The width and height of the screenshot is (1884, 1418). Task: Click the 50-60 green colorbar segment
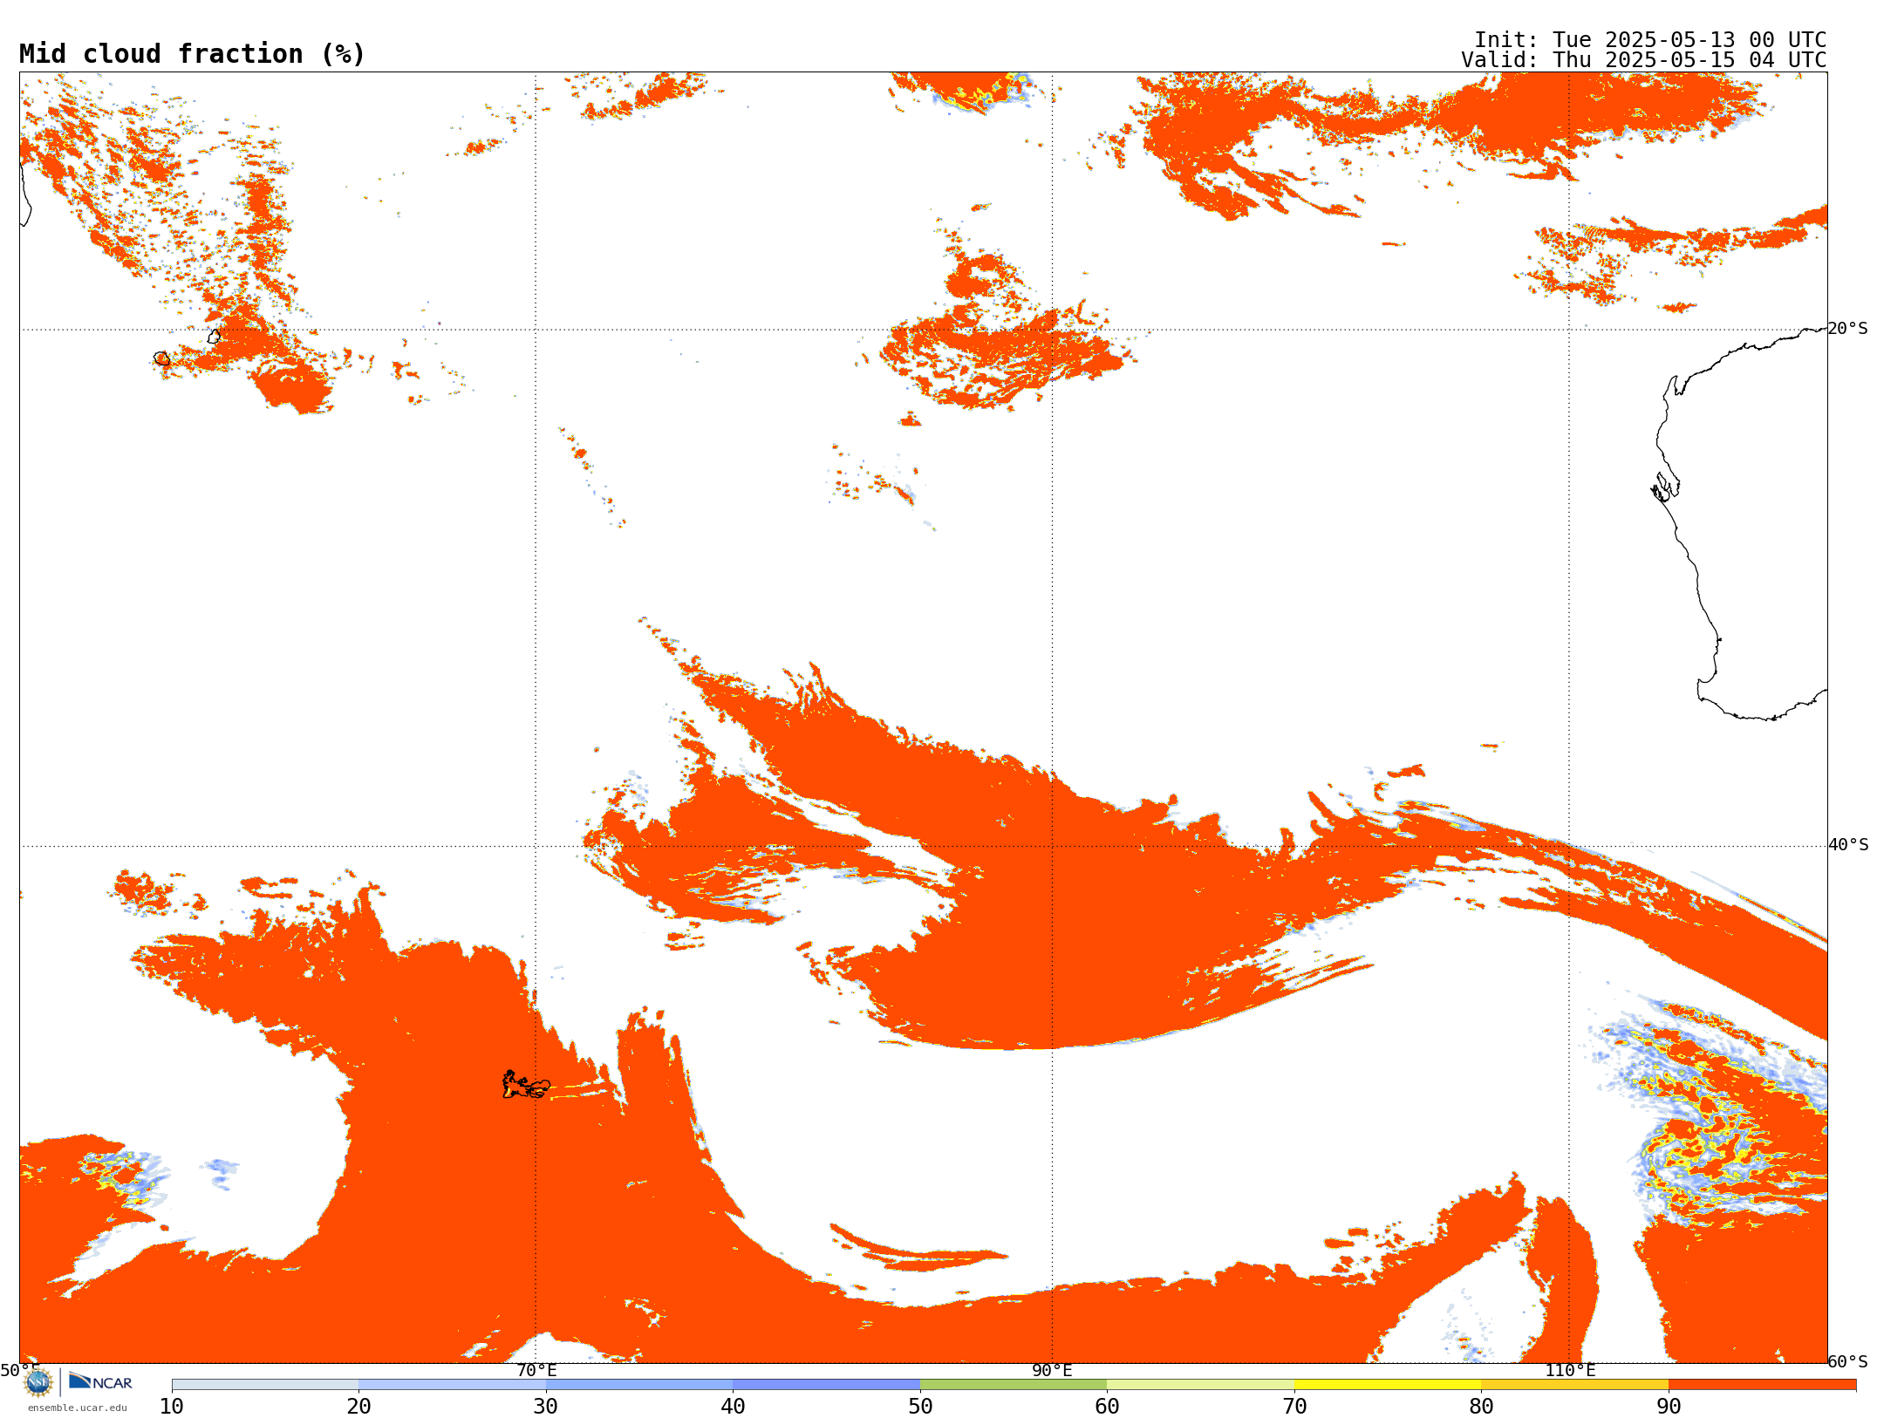click(x=1014, y=1385)
